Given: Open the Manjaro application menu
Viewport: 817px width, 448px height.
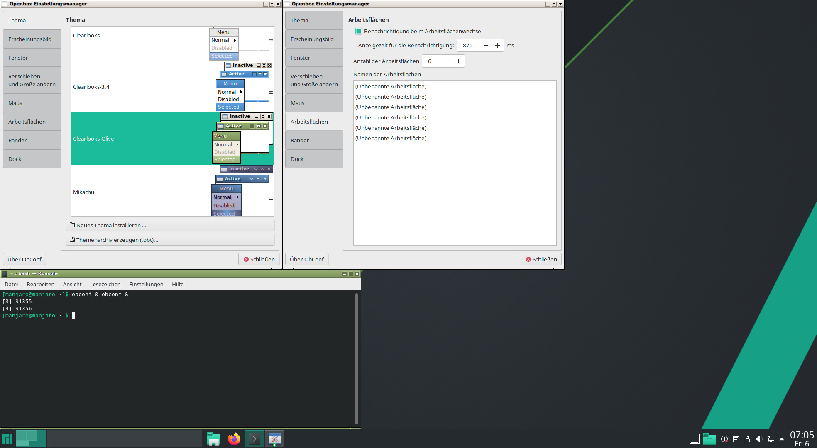Looking at the screenshot, I should 7,439.
